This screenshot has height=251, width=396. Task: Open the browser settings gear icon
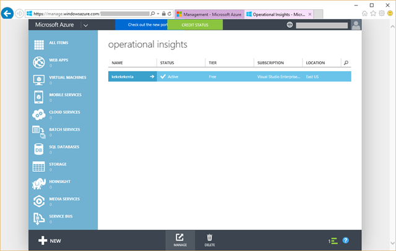coord(382,14)
